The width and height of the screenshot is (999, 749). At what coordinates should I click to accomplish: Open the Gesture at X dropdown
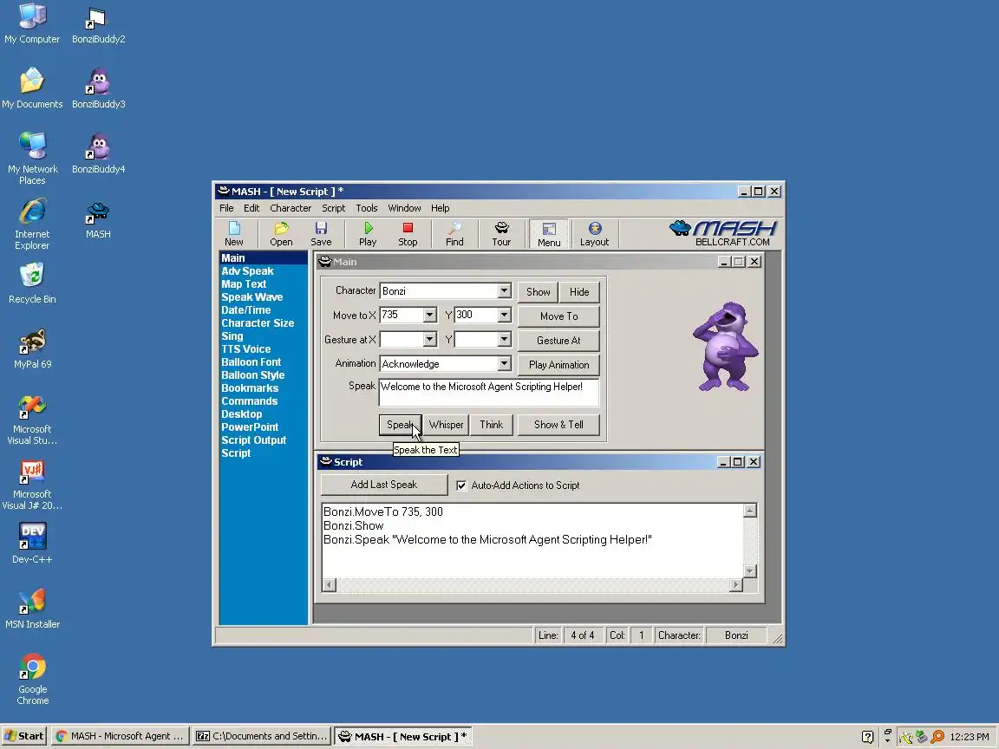pyautogui.click(x=429, y=340)
